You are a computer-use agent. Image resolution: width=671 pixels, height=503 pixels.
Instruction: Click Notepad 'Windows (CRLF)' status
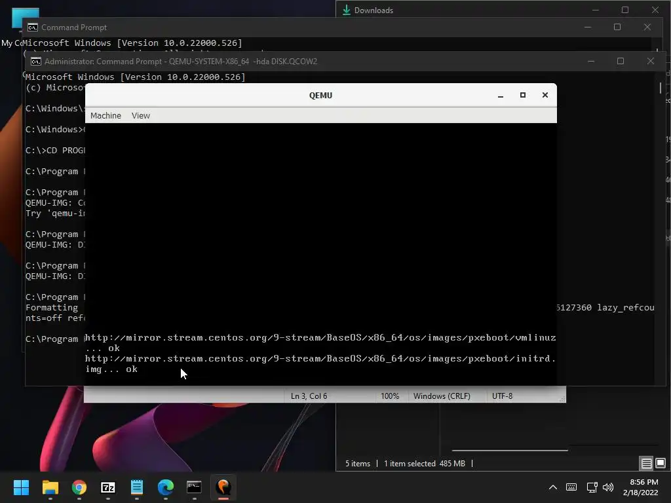(x=442, y=396)
